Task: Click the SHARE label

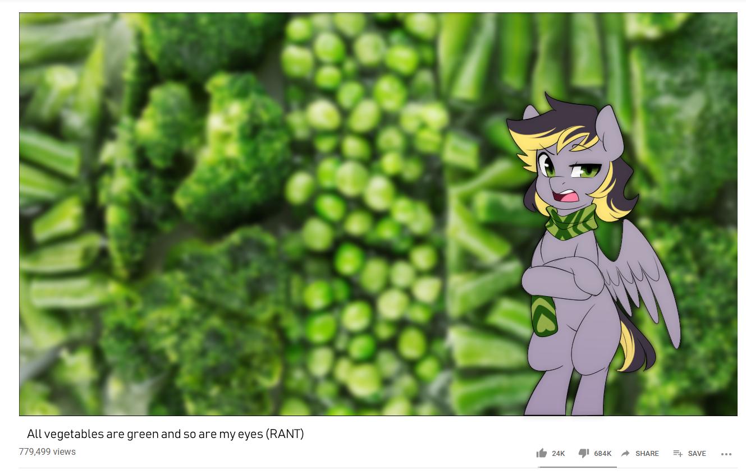Action: (x=647, y=454)
